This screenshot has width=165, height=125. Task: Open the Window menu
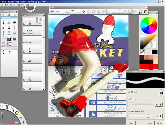(20, 5)
